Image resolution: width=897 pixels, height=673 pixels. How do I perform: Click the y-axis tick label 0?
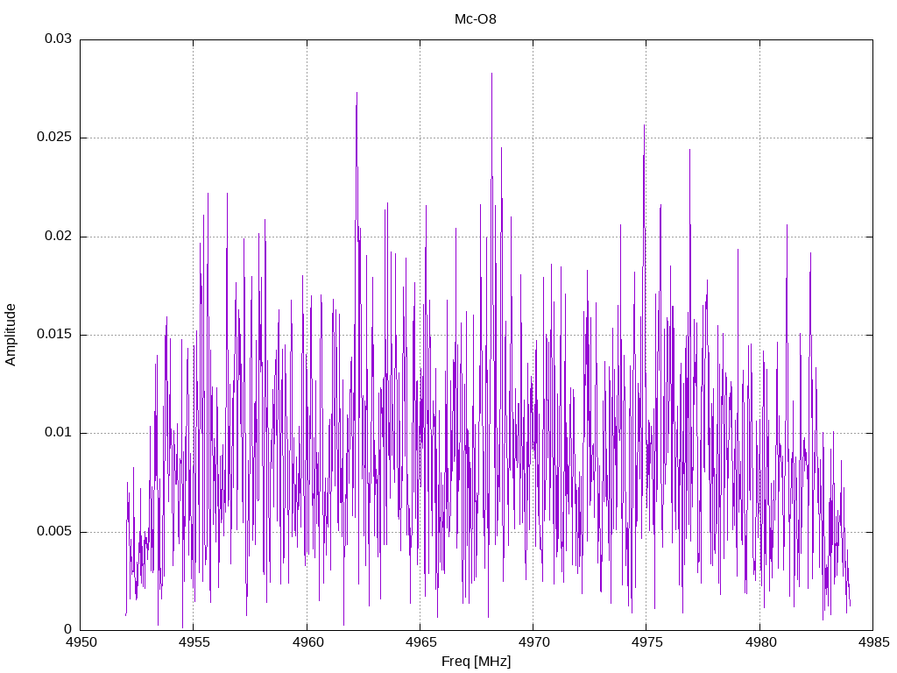coord(68,629)
